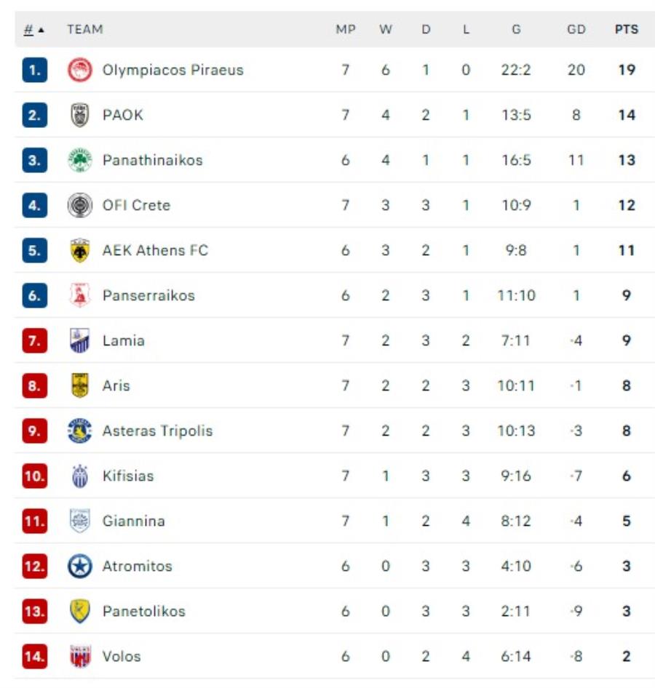Click the PAOK club crest icon
This screenshot has width=655, height=688.
coord(79,116)
